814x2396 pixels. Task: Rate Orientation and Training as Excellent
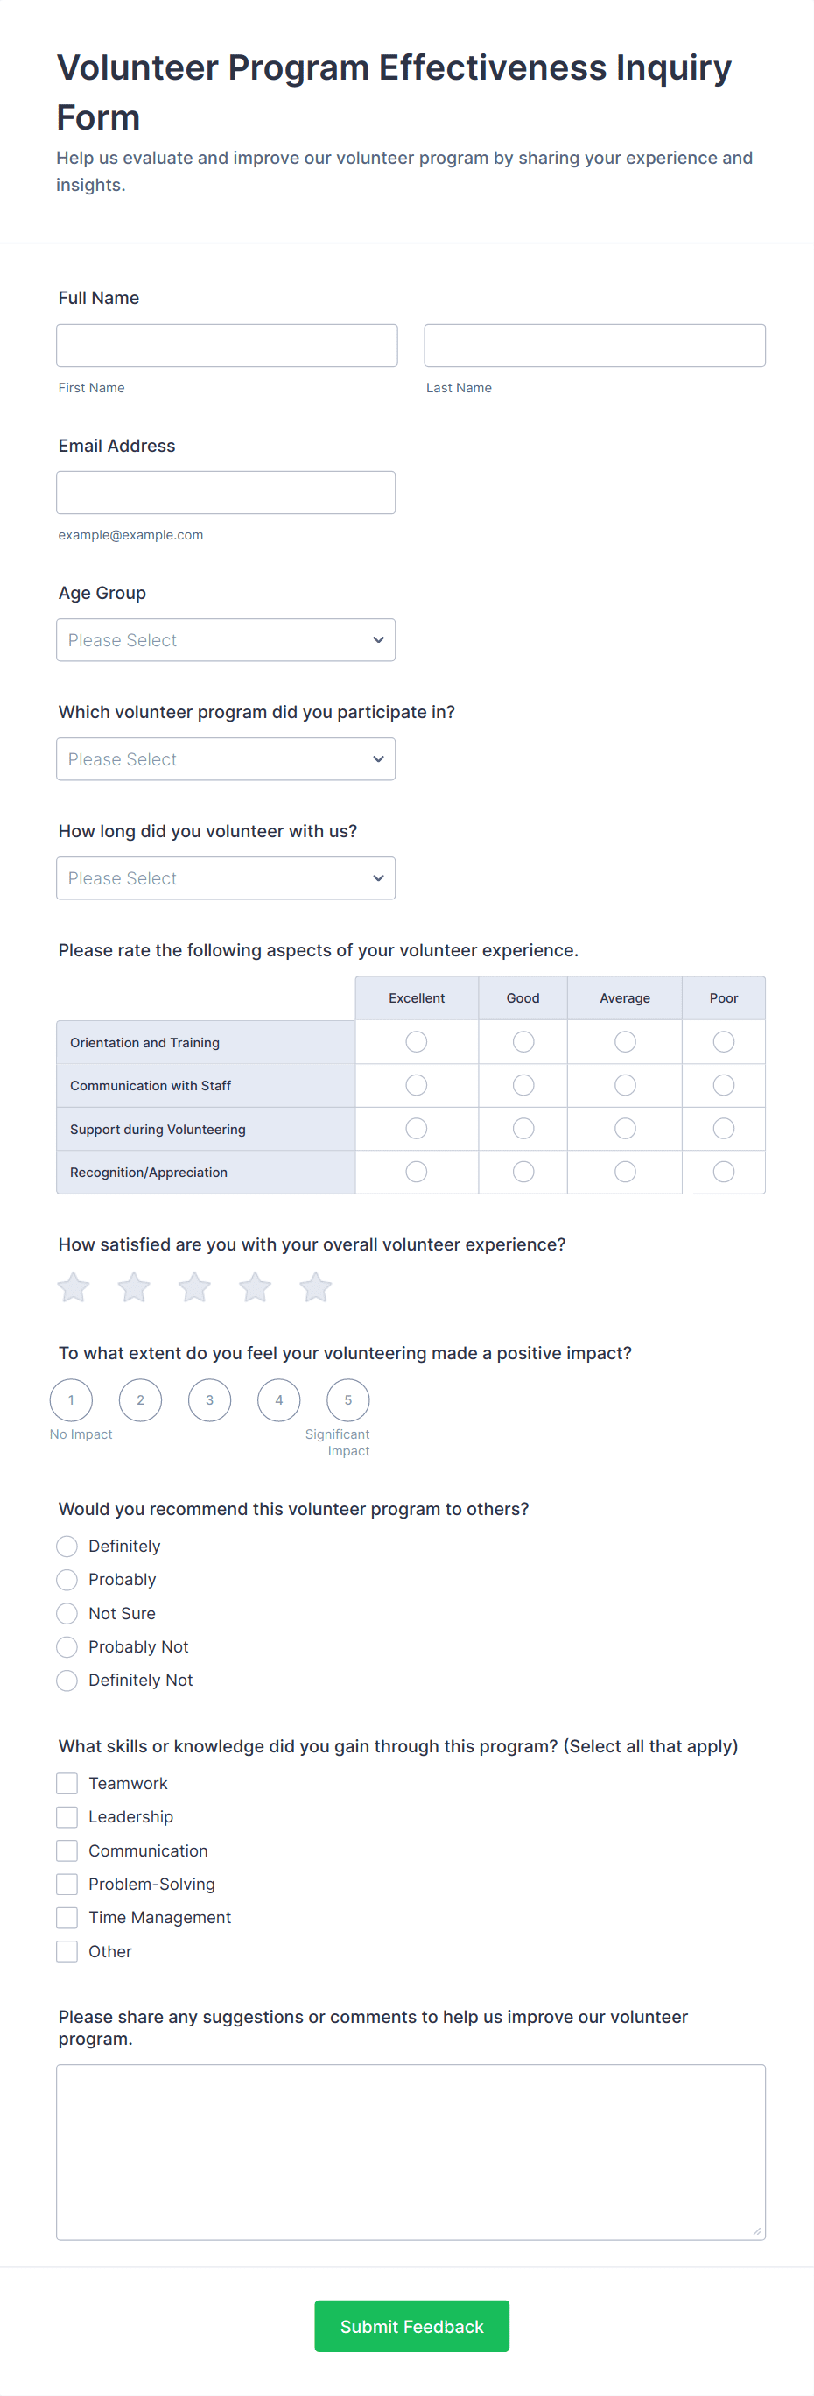417,1042
